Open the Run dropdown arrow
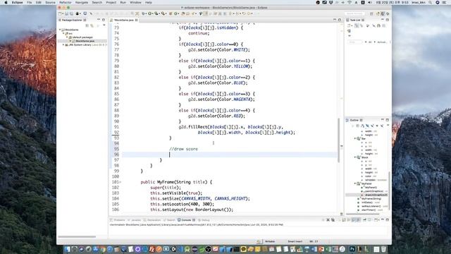Screen dimensions: 451x254 tap(152, 13)
